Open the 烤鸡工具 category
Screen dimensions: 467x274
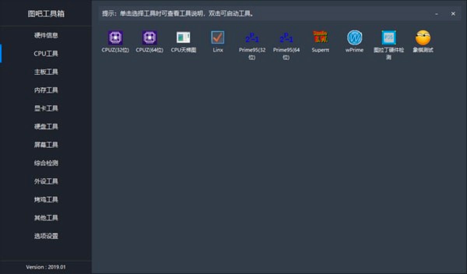click(47, 199)
